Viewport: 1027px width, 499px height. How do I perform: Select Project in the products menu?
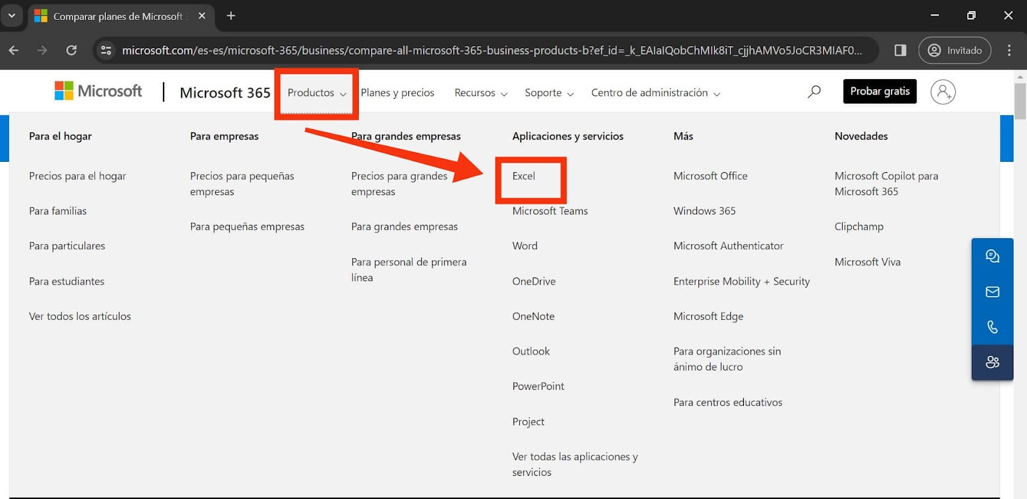528,422
